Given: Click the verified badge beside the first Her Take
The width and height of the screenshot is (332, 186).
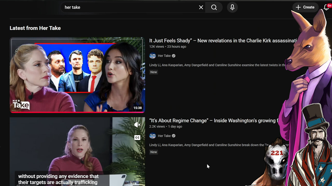Looking at the screenshot, I should 174,56.
